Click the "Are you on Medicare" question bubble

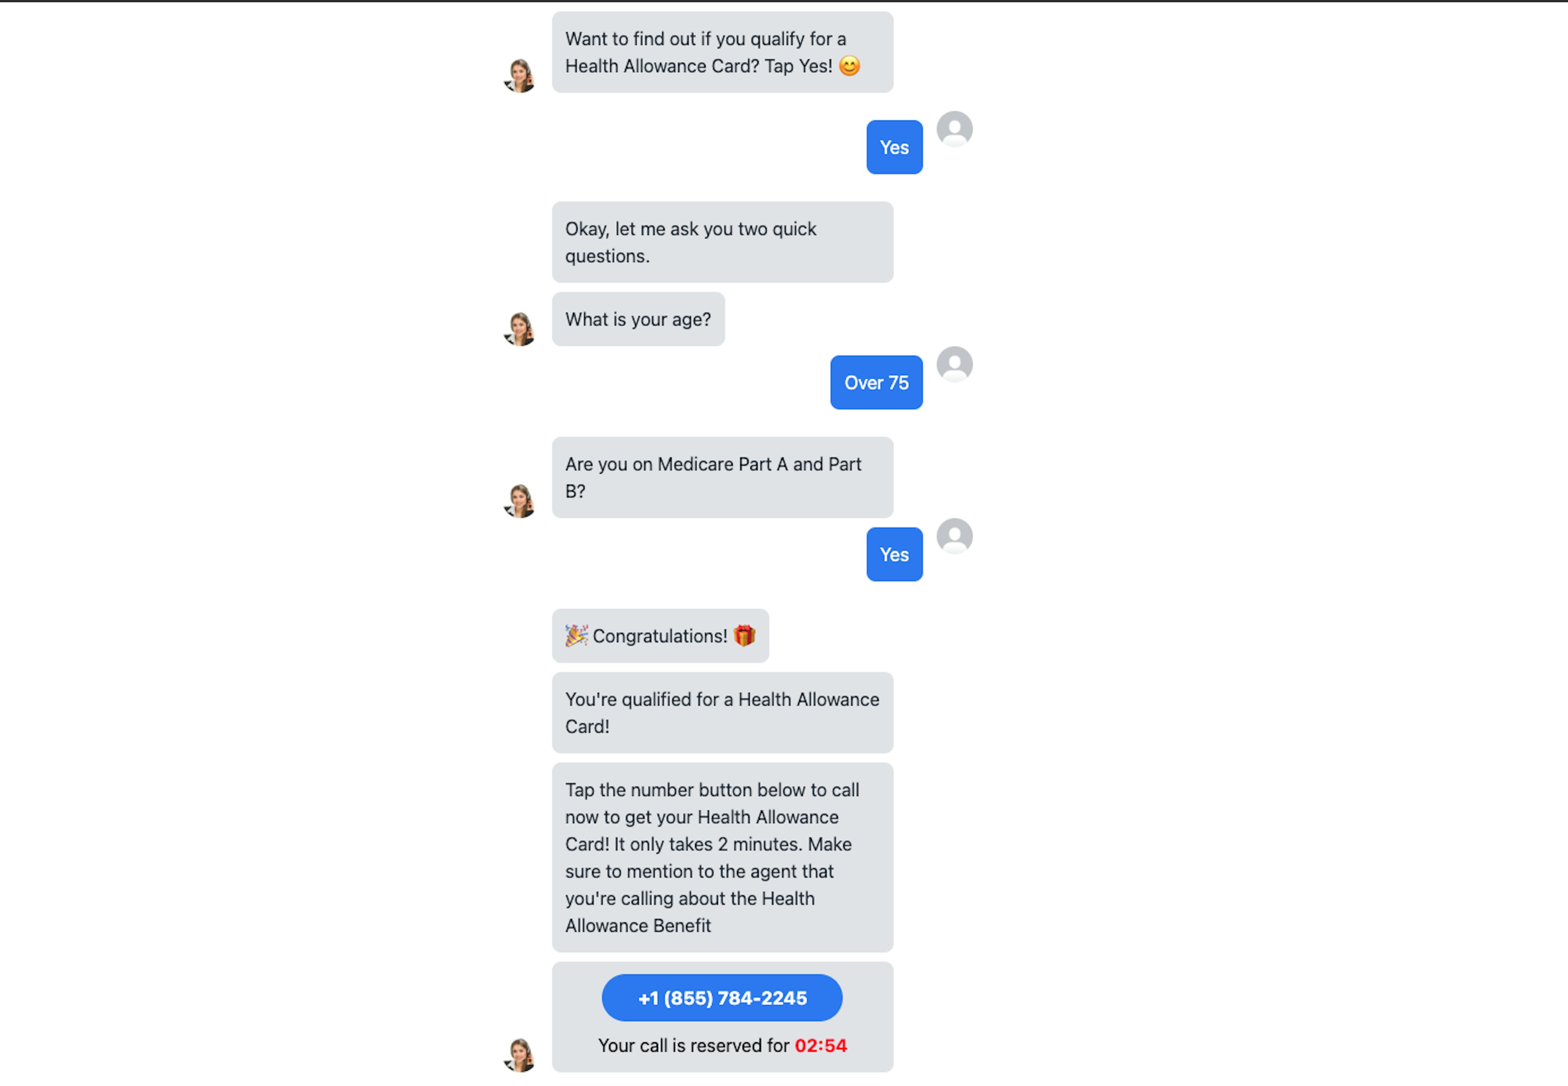[722, 478]
